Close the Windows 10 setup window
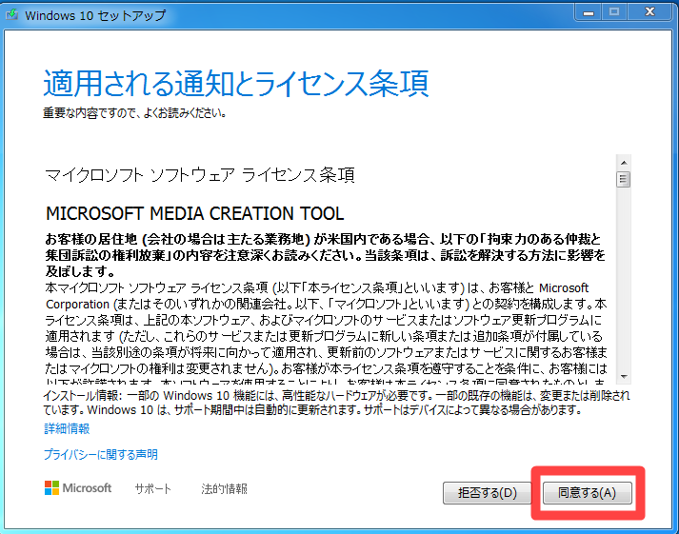Image resolution: width=679 pixels, height=534 pixels. pos(649,12)
